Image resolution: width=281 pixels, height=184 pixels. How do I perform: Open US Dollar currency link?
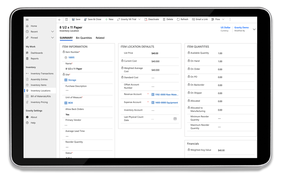[226, 27]
